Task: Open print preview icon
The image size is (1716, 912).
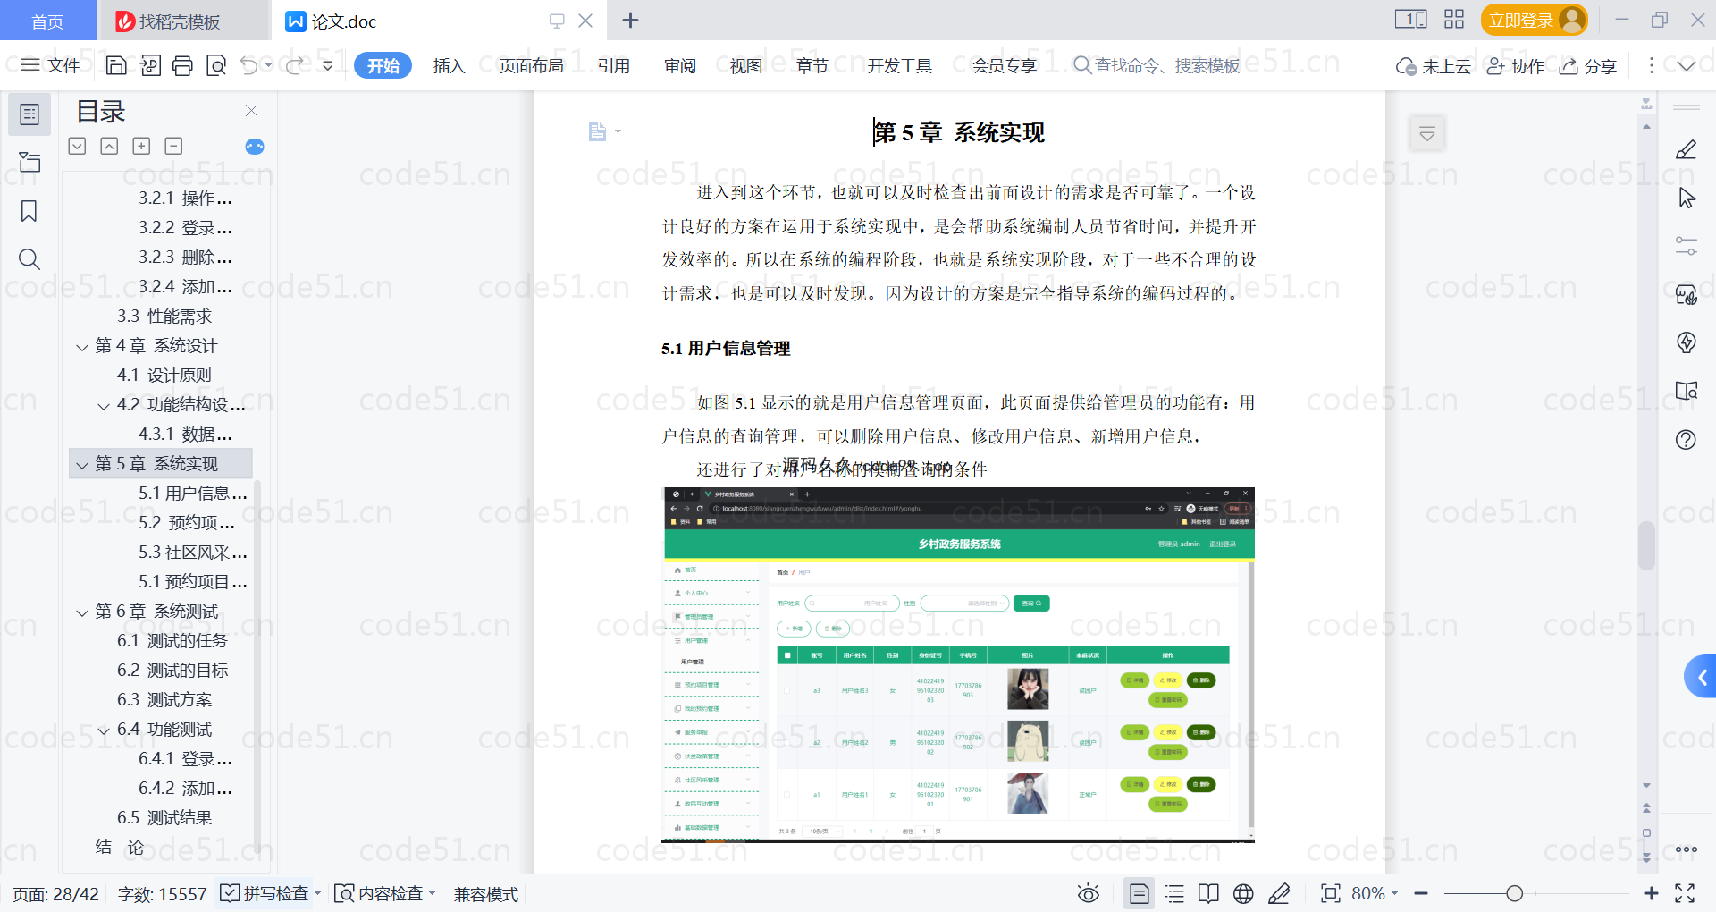Action: pos(216,65)
